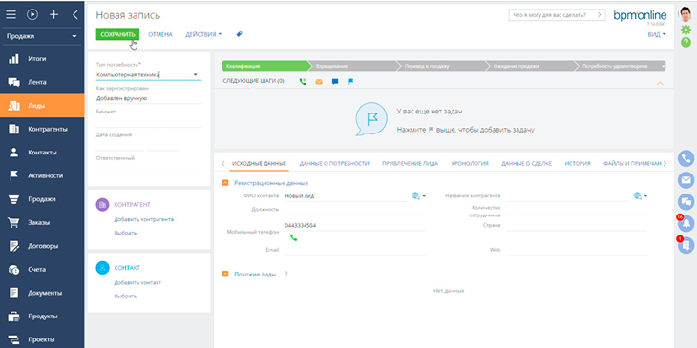Select the Потребность удовлетворена stage
The image size is (697, 348).
[619, 66]
